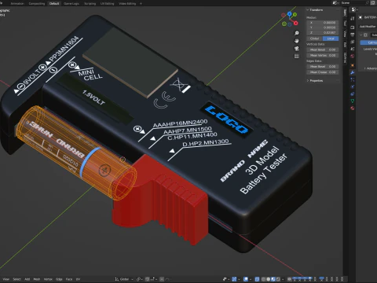Toggle camera view gizmo icon

click(297, 49)
